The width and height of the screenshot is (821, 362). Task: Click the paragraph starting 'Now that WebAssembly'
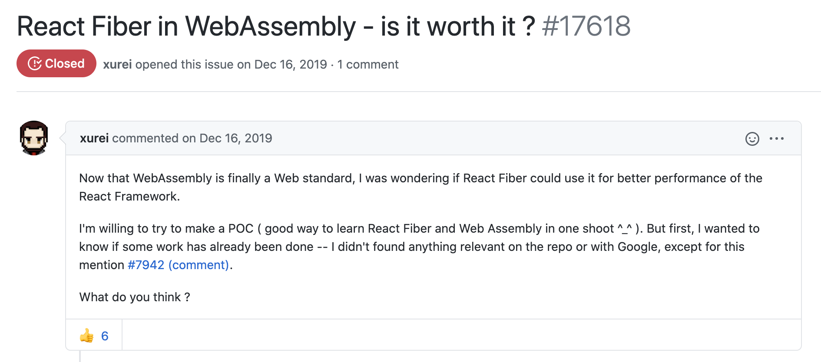pos(420,178)
